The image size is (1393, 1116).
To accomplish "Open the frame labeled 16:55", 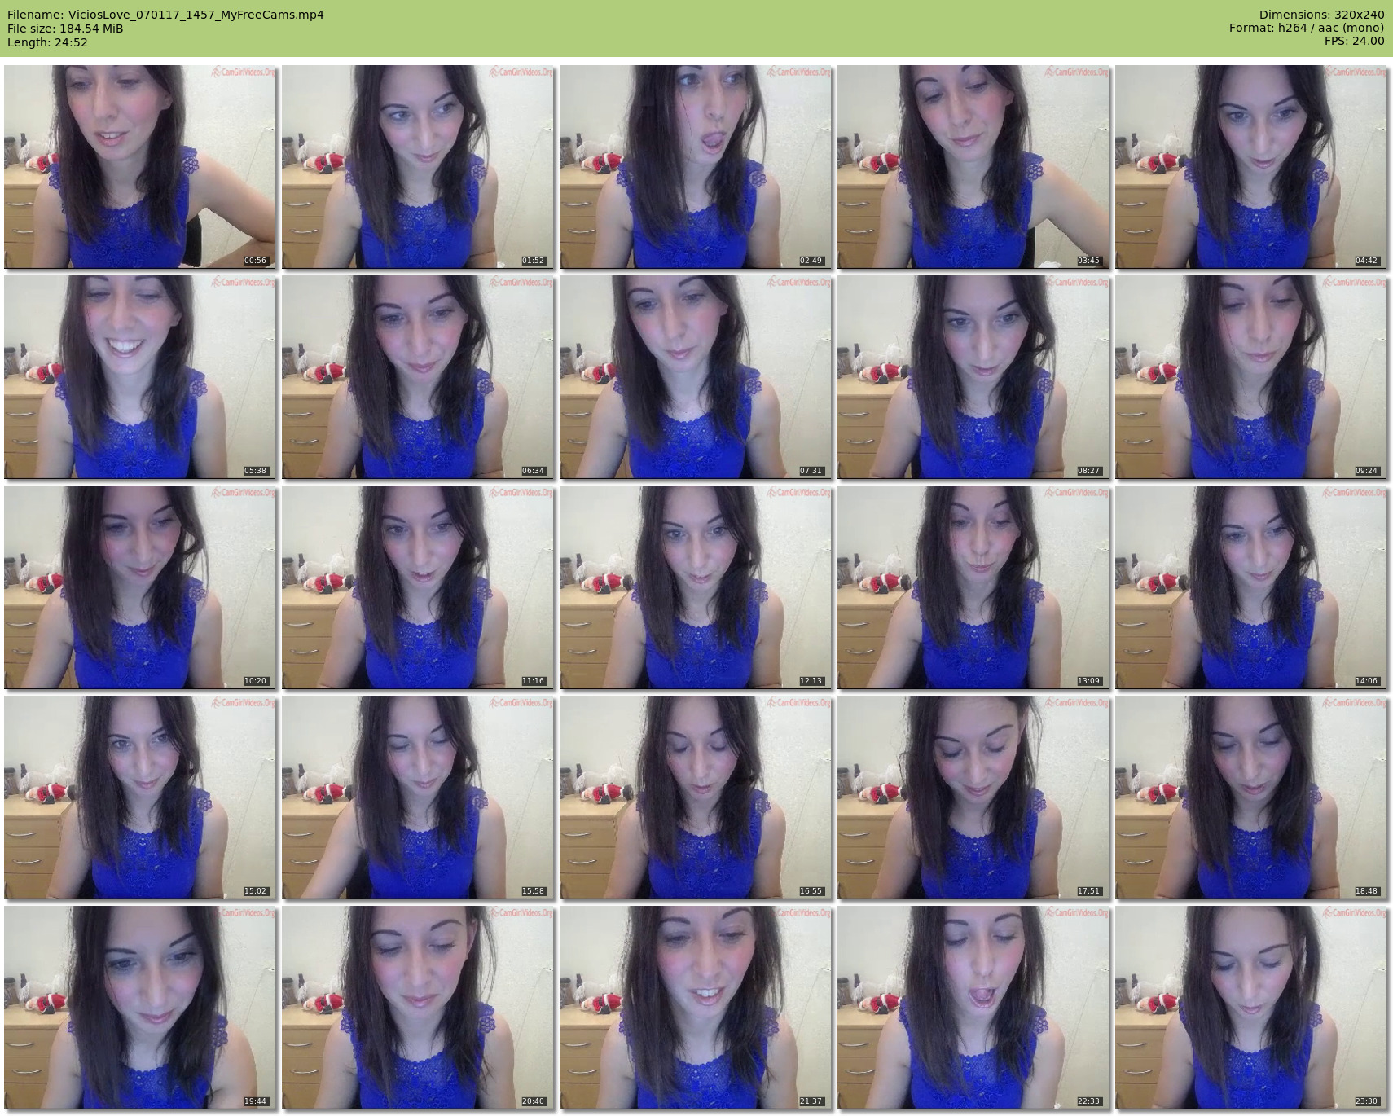I will point(695,797).
